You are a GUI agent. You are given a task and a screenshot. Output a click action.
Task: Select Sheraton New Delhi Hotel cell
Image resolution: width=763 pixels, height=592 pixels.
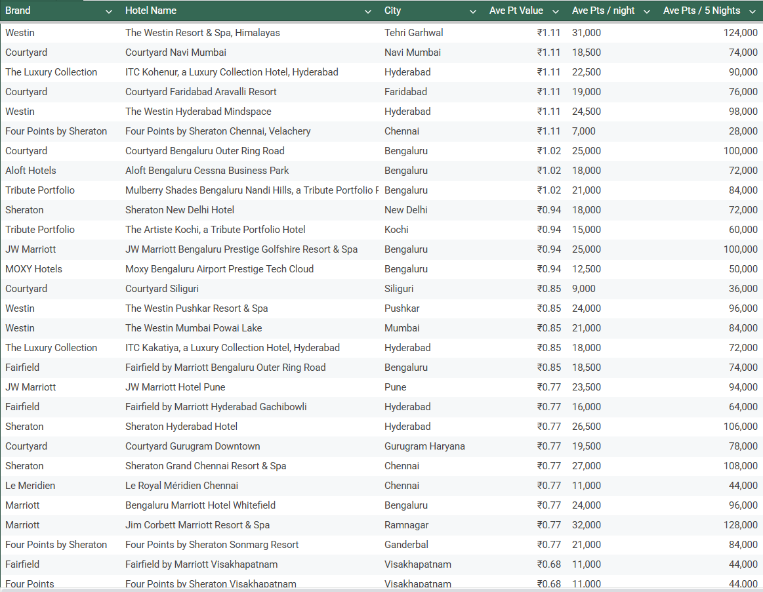coord(180,210)
